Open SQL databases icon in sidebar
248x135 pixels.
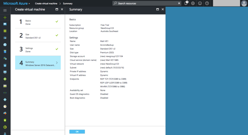coord(5,52)
